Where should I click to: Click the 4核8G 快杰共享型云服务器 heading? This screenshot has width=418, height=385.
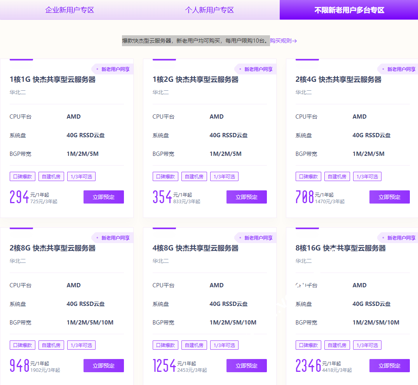pyautogui.click(x=195, y=248)
